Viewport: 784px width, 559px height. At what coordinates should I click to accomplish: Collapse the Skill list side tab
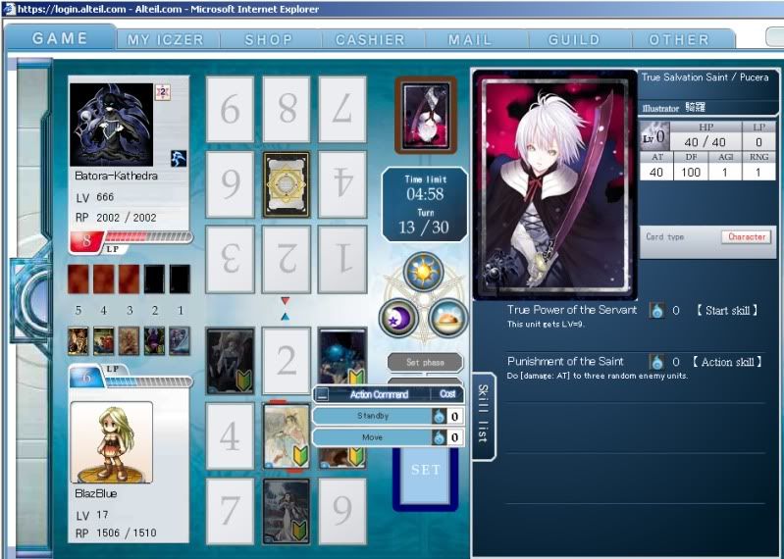click(484, 416)
